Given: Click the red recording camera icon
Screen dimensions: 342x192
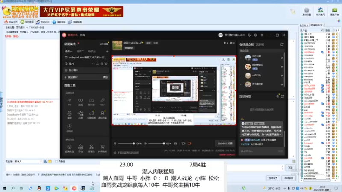Looking at the screenshot, I should (x=189, y=143).
